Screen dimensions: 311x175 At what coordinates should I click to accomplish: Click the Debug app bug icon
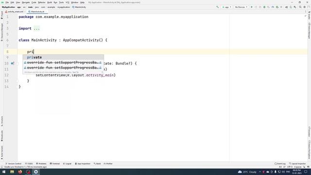264,7
